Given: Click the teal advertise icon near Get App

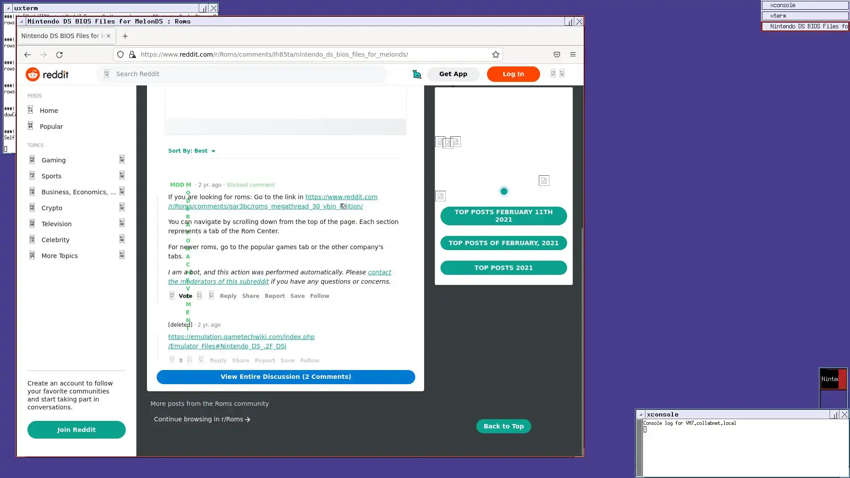Looking at the screenshot, I should [x=417, y=74].
